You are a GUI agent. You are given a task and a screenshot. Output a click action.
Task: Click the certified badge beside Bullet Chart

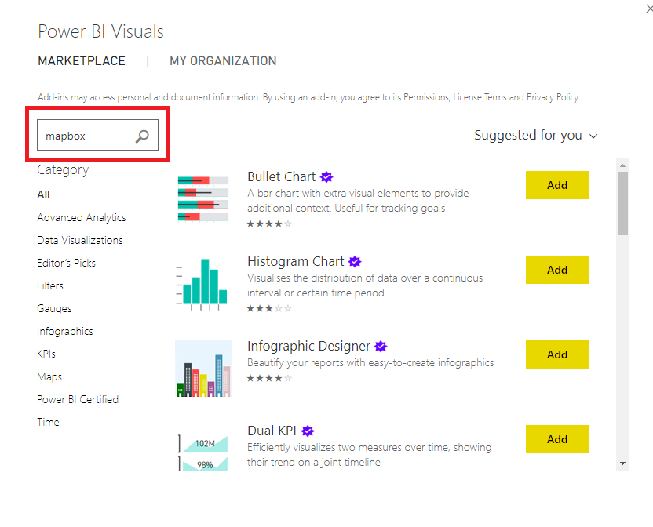326,177
